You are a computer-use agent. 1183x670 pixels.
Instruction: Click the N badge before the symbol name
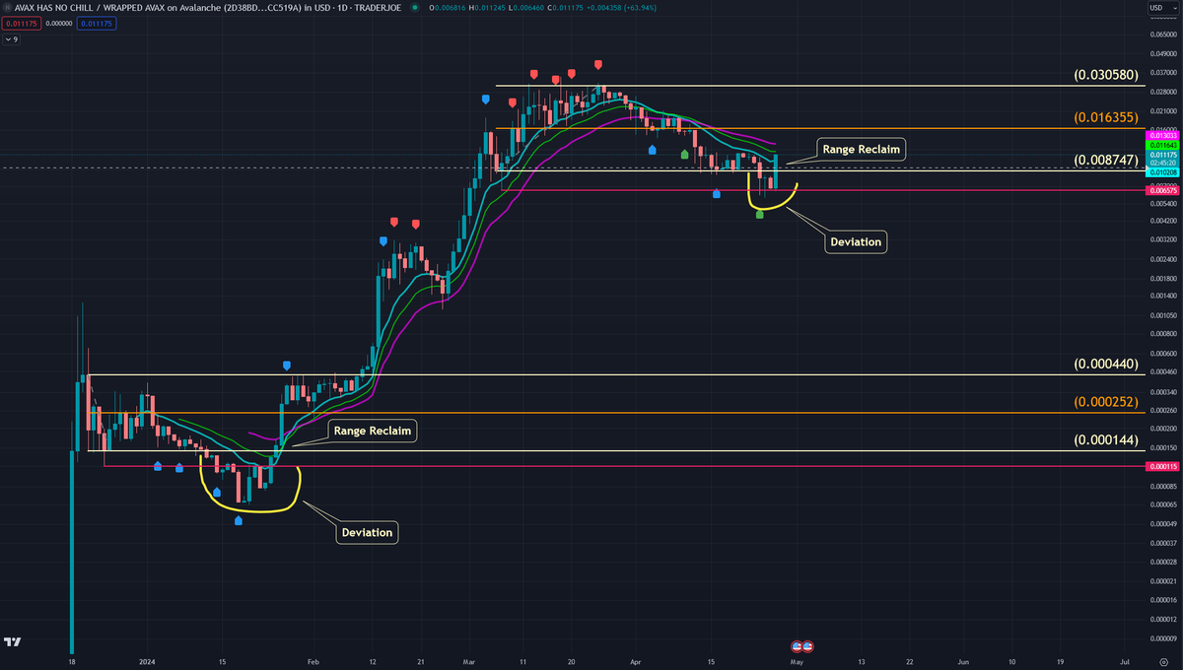(x=7, y=7)
